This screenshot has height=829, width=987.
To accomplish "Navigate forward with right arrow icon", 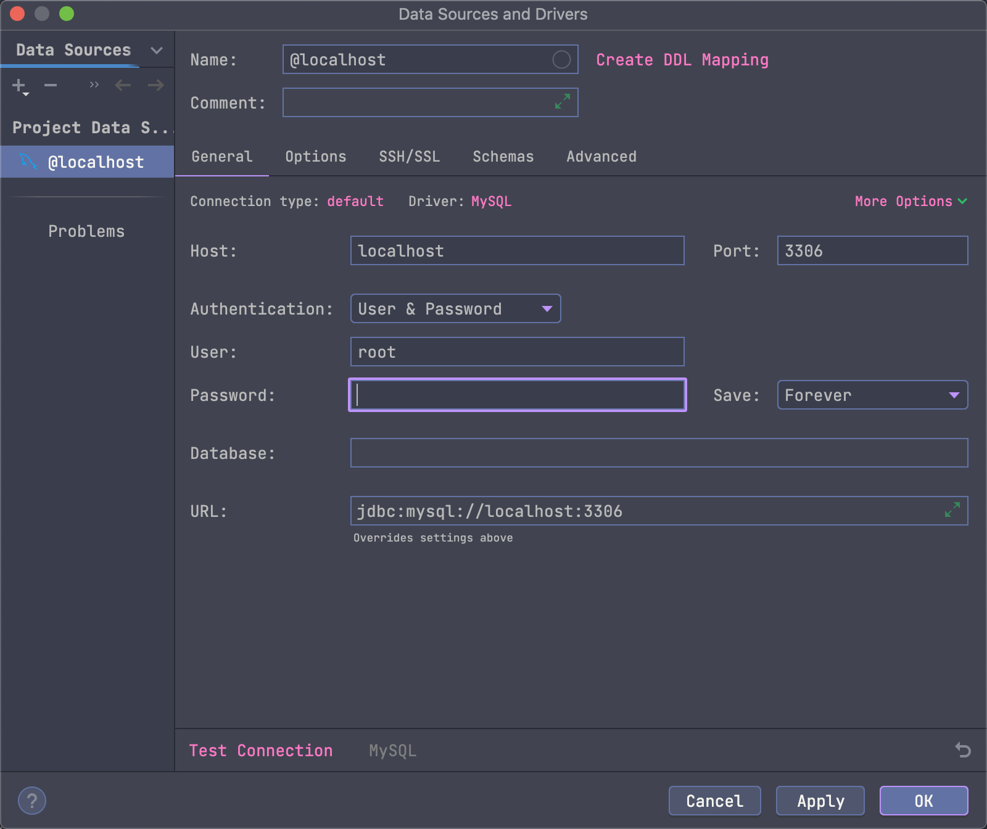I will pos(156,85).
